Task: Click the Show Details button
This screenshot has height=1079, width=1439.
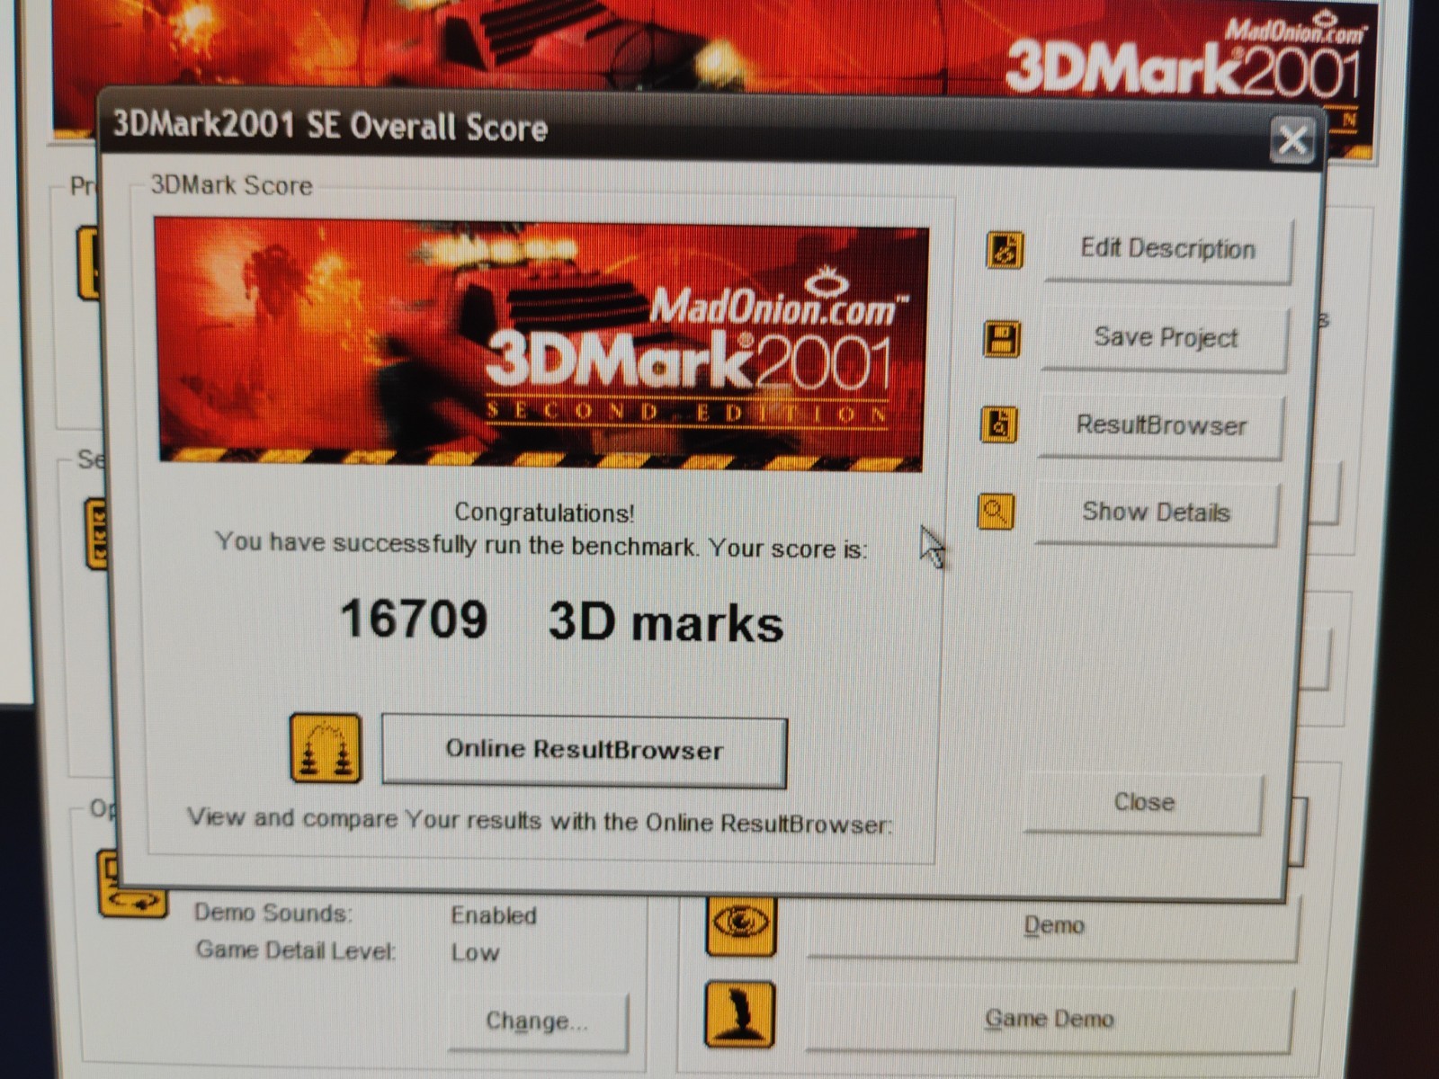Action: 1156,513
